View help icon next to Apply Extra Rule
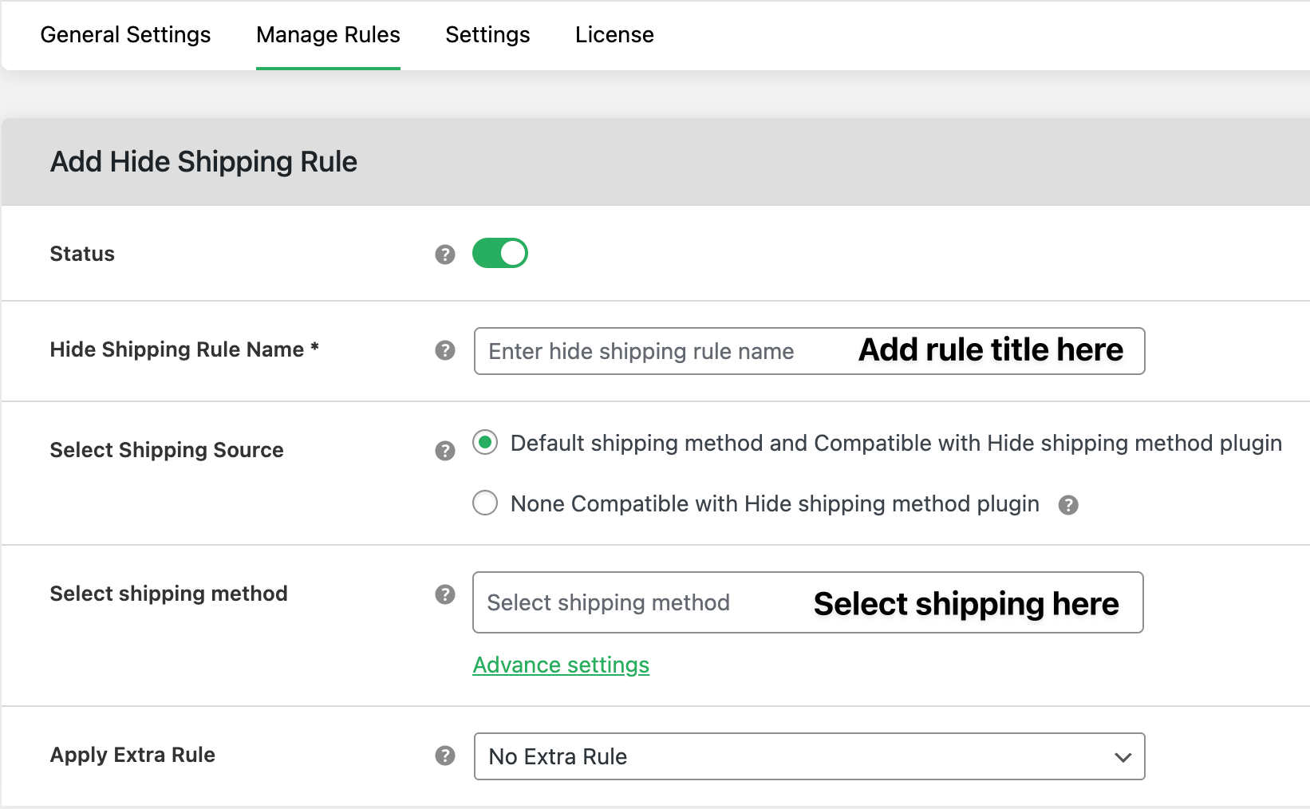The image size is (1310, 809). click(x=444, y=756)
